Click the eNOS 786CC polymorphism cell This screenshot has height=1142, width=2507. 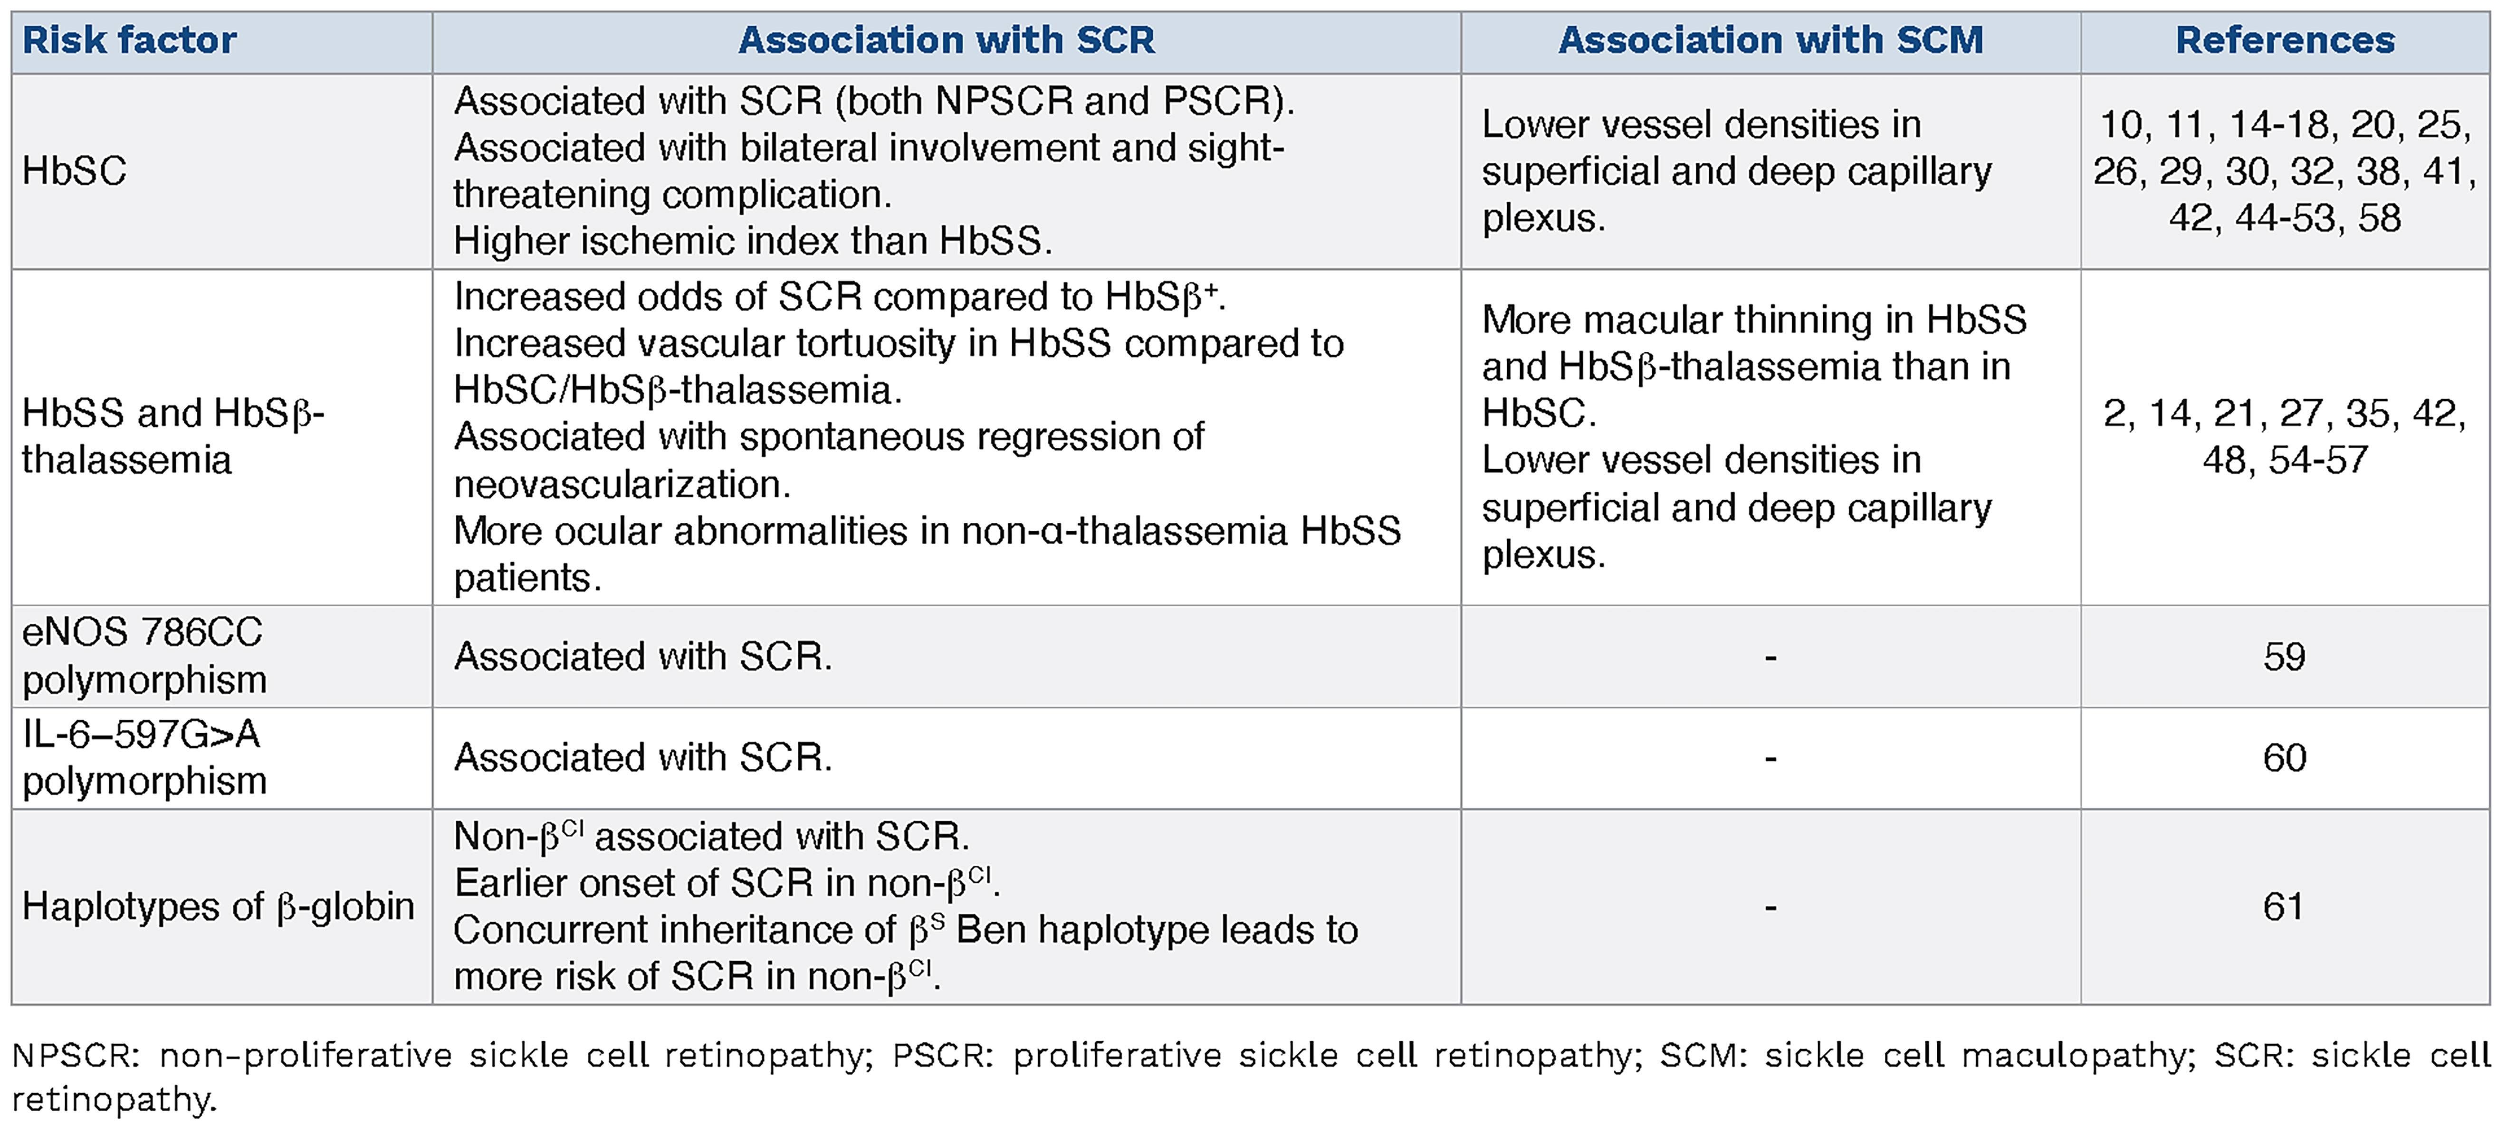click(144, 656)
